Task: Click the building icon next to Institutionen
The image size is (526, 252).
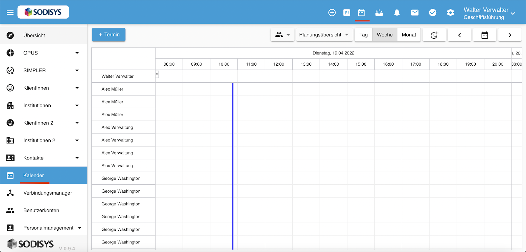Action: [x=10, y=105]
